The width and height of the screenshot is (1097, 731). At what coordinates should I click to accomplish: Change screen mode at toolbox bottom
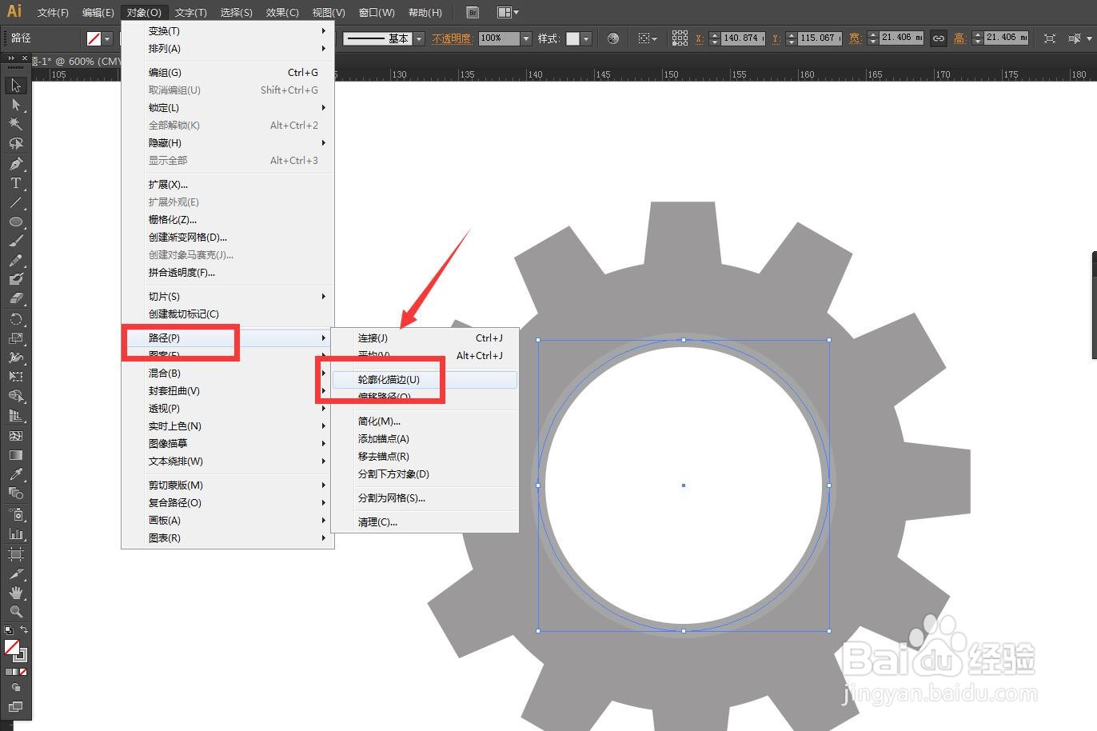[15, 706]
